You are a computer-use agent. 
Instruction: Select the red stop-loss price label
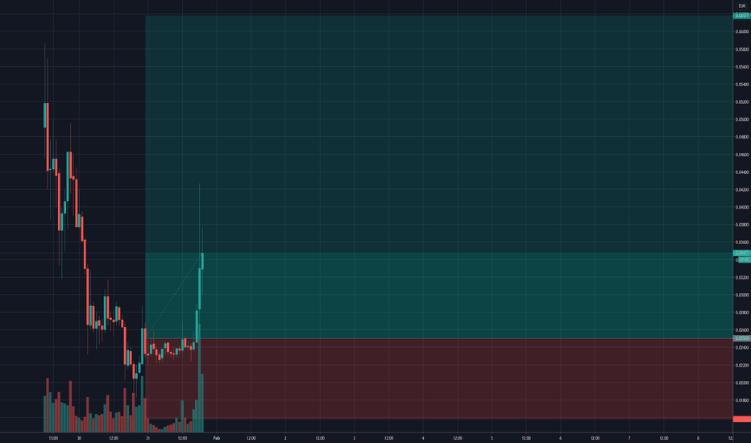click(x=742, y=419)
